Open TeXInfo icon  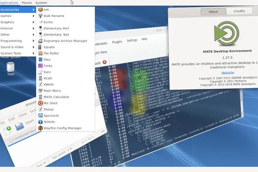pos(40,122)
